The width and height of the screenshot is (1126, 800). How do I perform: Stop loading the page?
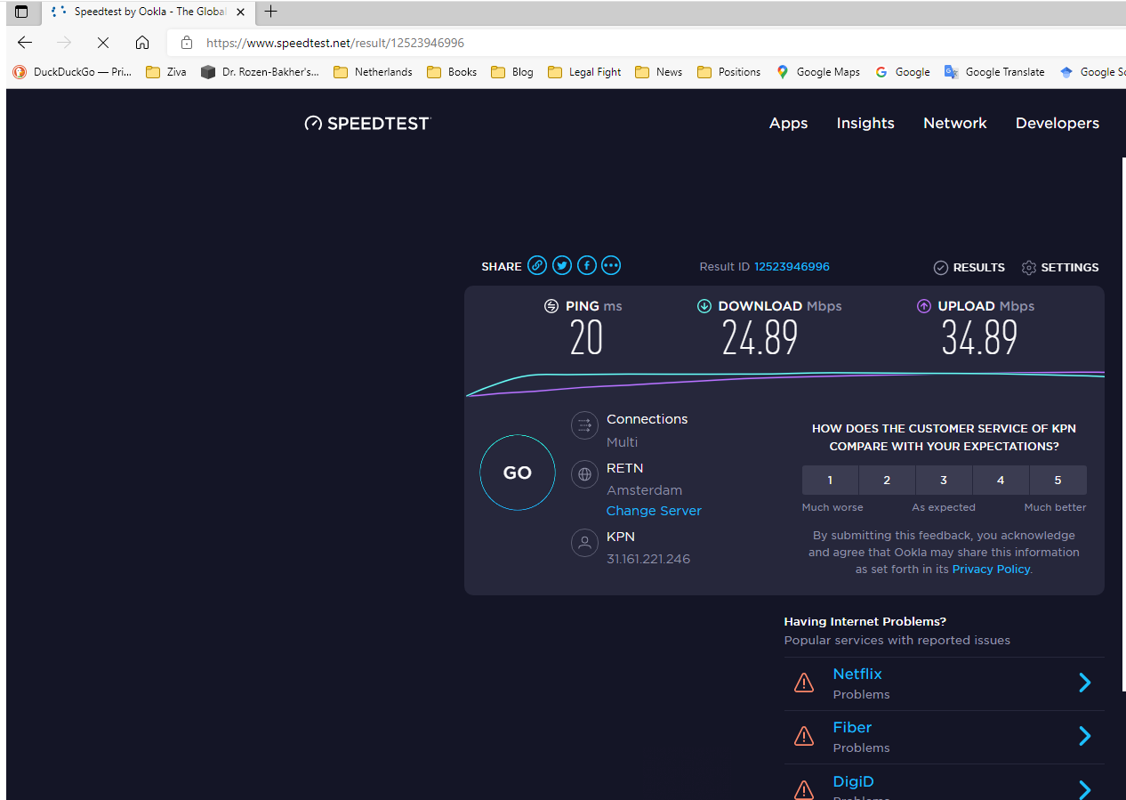click(x=102, y=43)
